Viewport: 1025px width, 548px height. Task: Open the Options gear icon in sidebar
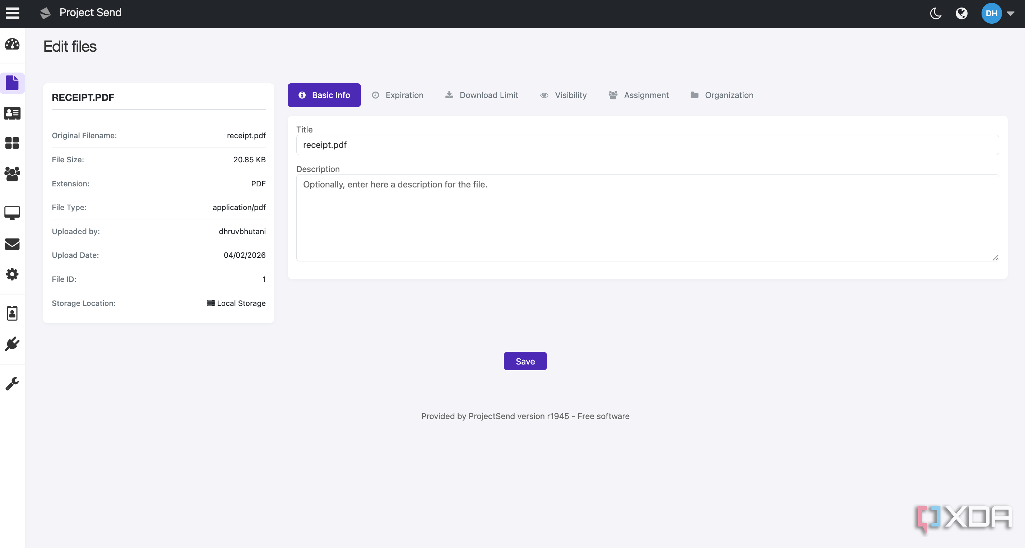coord(12,274)
